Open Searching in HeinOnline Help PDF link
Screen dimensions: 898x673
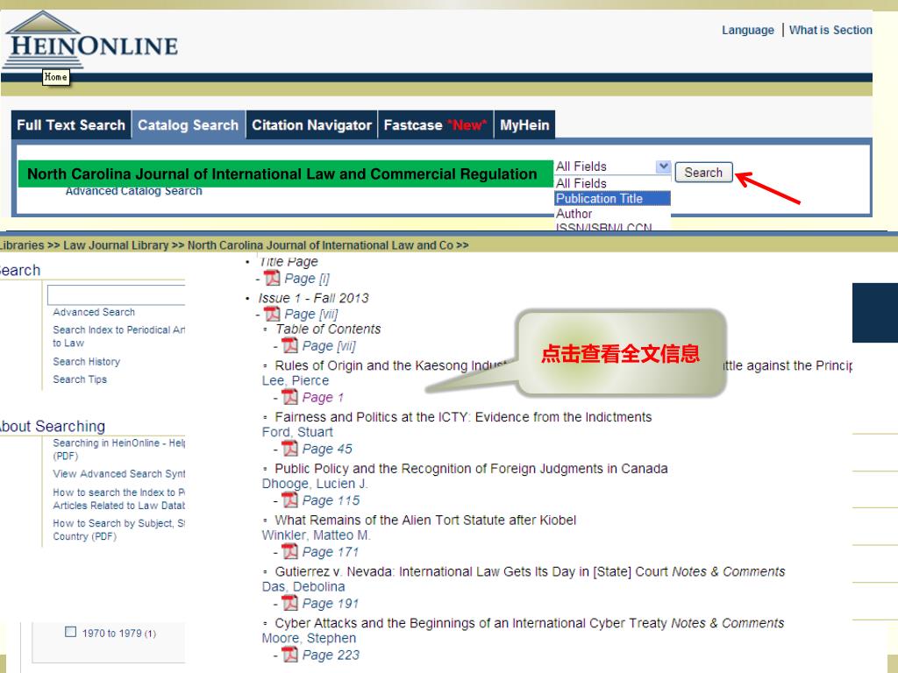pos(118,450)
